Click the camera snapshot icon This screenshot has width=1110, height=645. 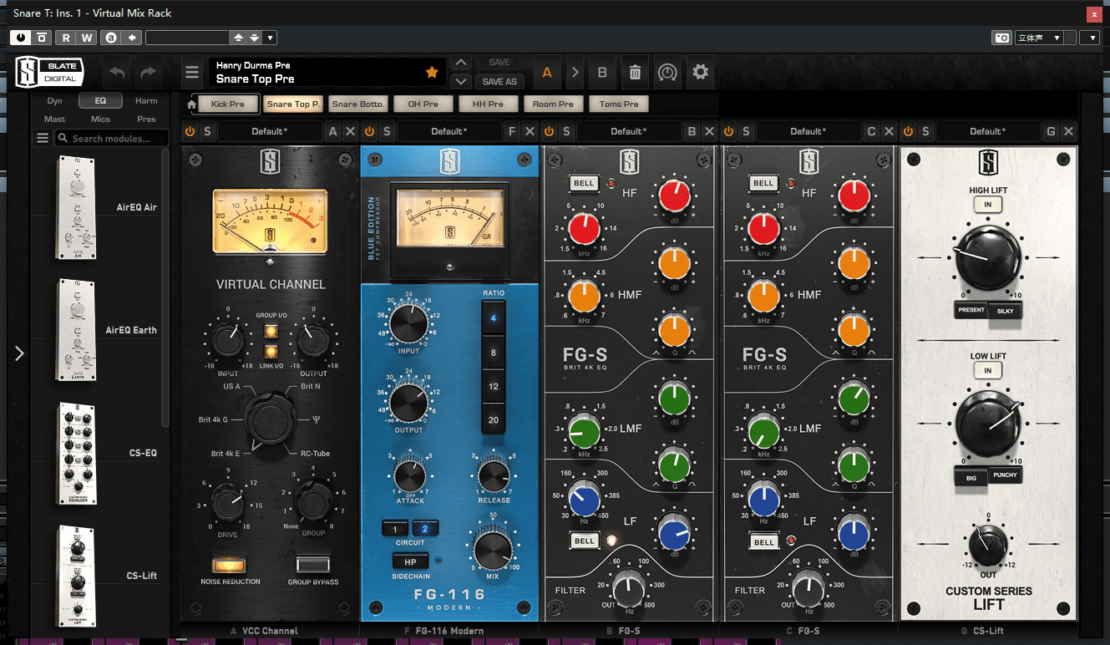[x=1001, y=38]
